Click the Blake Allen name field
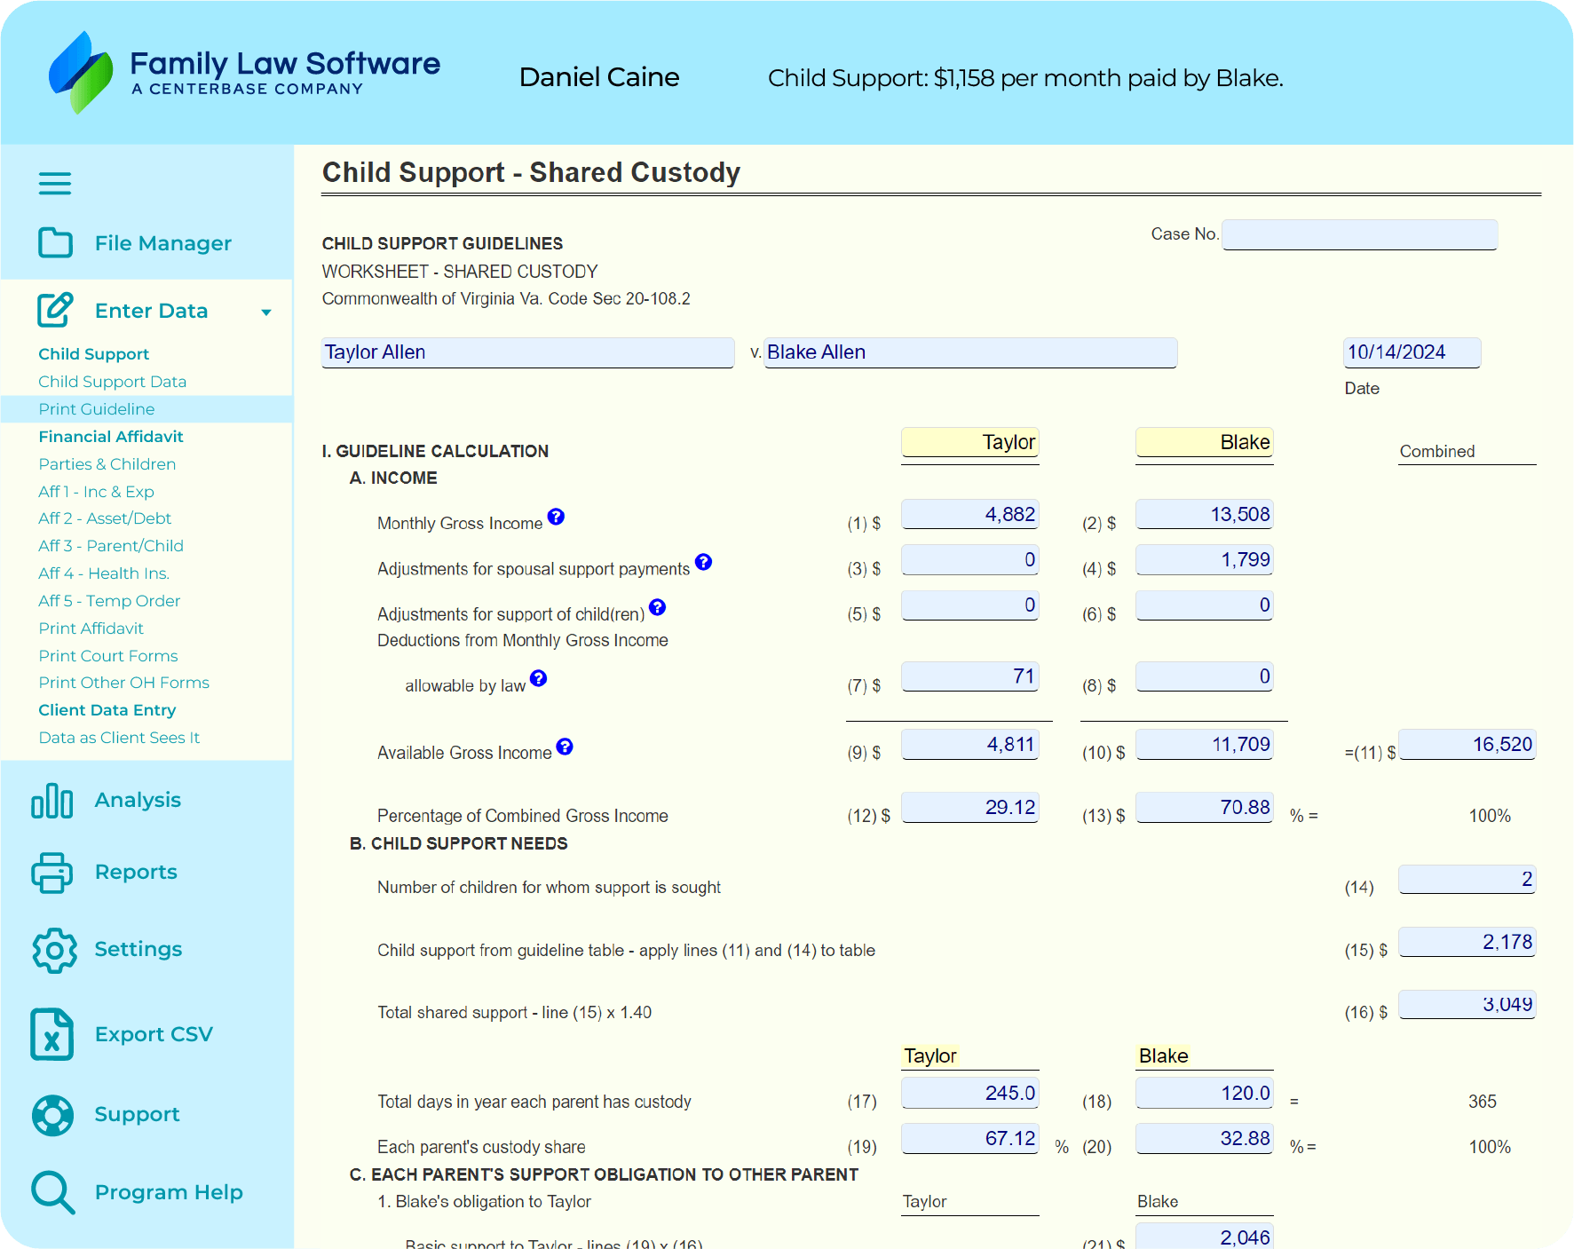Screen dimensions: 1574x1249 pyautogui.click(x=969, y=352)
